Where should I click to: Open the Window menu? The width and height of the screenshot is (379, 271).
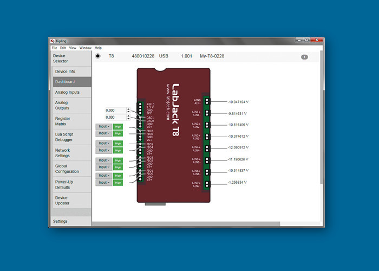86,48
